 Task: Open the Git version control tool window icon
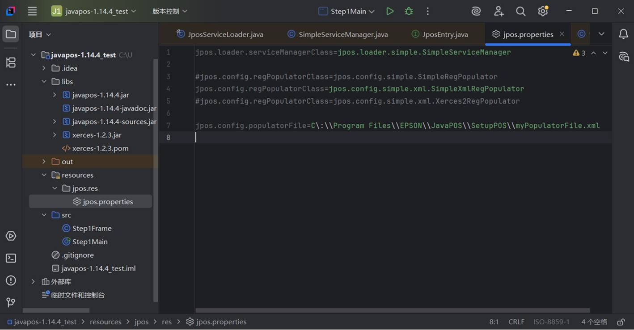click(x=11, y=302)
